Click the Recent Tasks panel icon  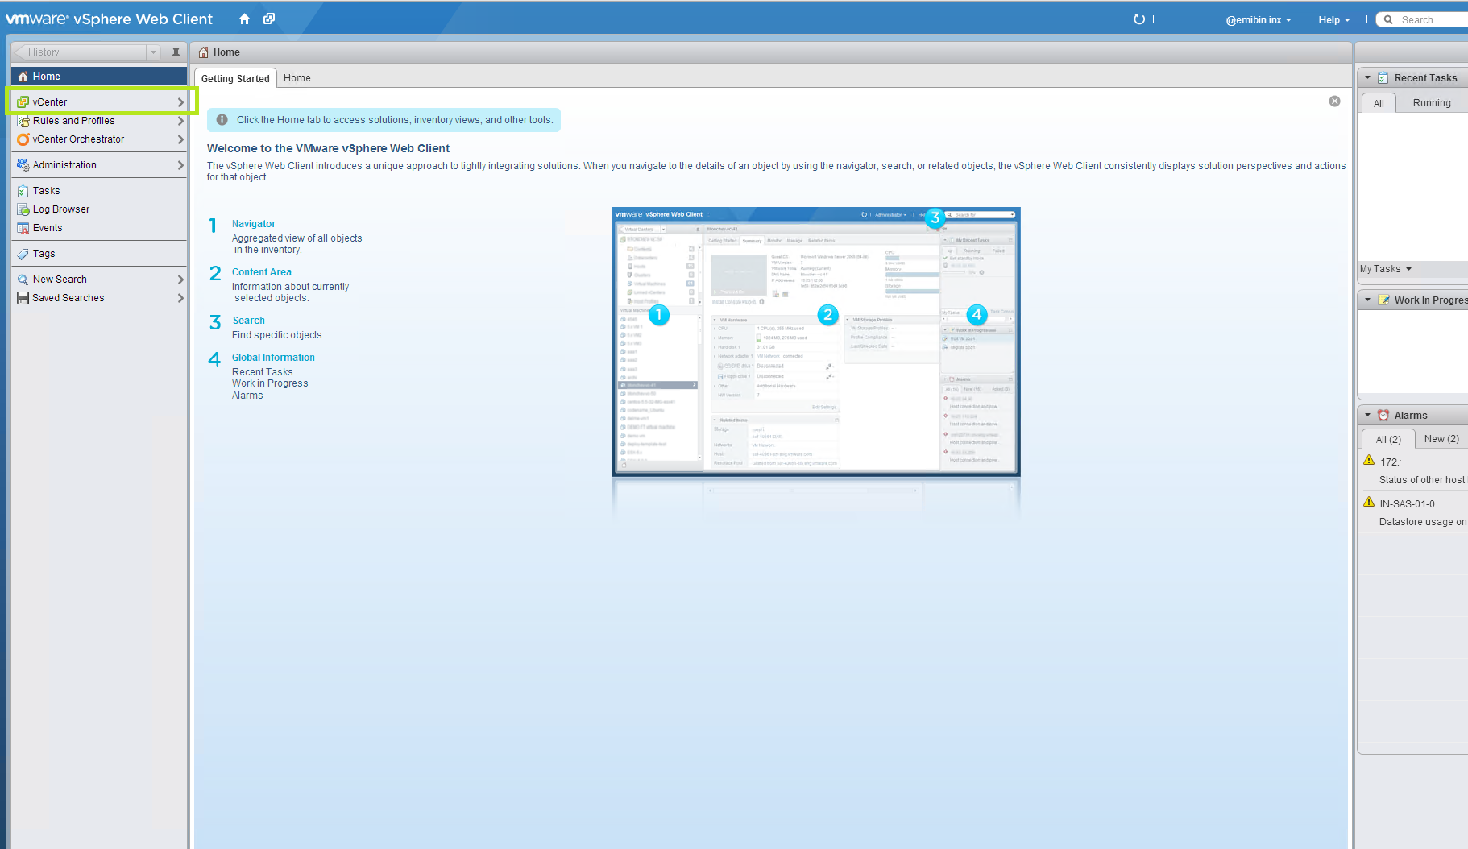tap(1383, 78)
